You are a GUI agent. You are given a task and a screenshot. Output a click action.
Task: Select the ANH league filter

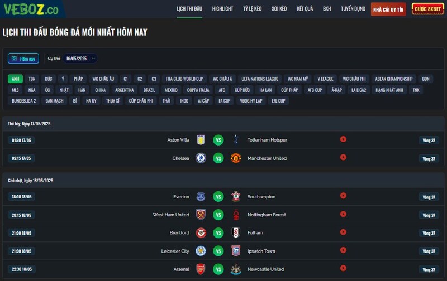point(16,79)
